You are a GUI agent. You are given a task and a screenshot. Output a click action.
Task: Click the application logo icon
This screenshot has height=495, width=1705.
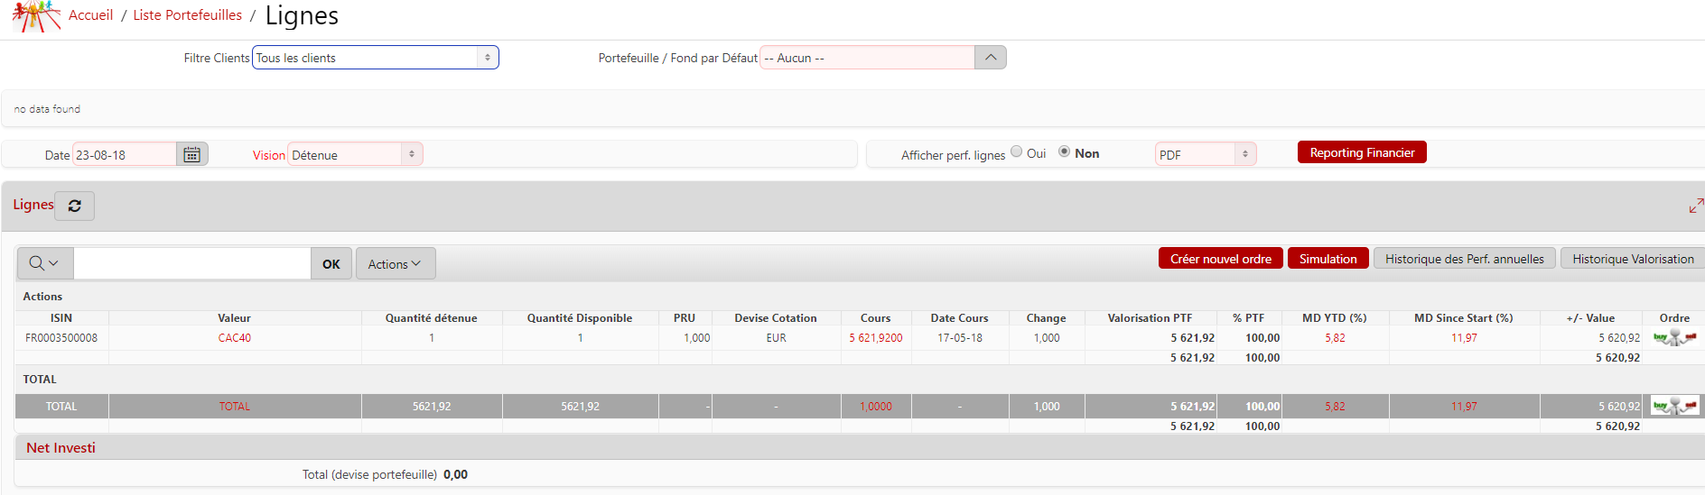(x=34, y=15)
